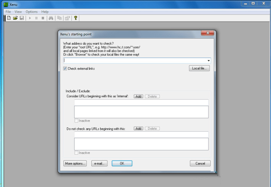Uncheck the Check external links checkbox
The height and width of the screenshot is (187, 271).
click(x=65, y=68)
